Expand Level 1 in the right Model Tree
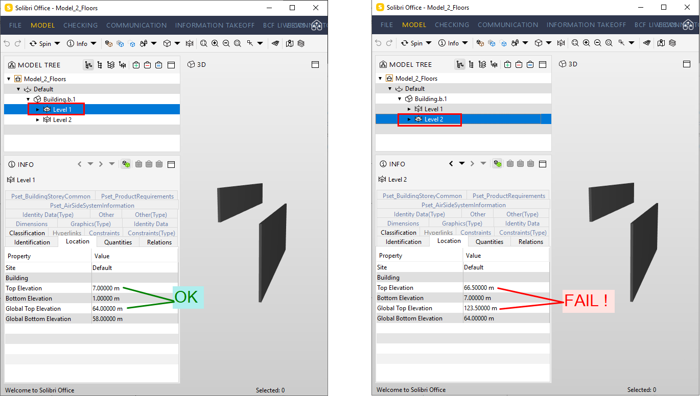Viewport: 700px width, 396px height. coord(409,109)
